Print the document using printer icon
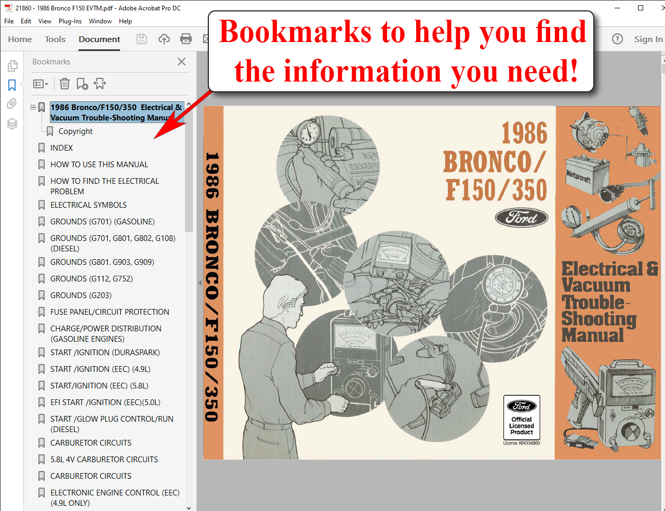This screenshot has width=665, height=511. [186, 39]
